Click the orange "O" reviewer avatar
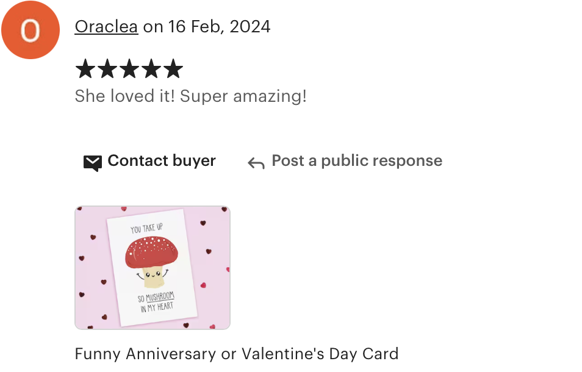The image size is (582, 372). [x=31, y=30]
